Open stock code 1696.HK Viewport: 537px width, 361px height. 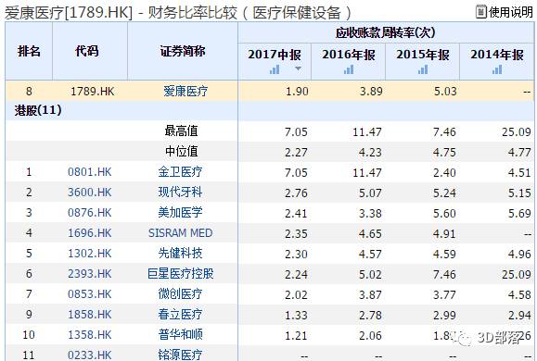click(90, 233)
